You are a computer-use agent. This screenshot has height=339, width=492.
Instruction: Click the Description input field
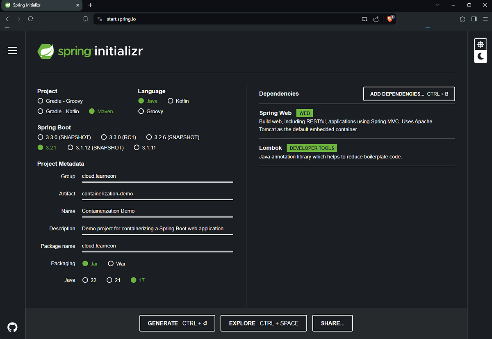click(x=157, y=229)
